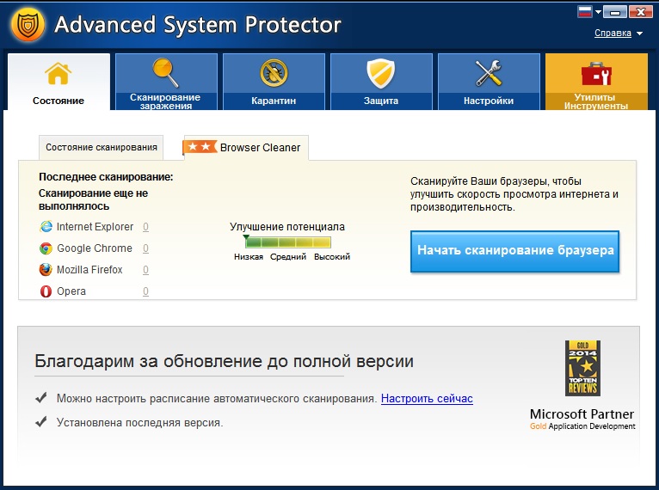Screen dimensions: 659x490
Task: Click the Mozilla Firefox icon
Action: click(46, 270)
